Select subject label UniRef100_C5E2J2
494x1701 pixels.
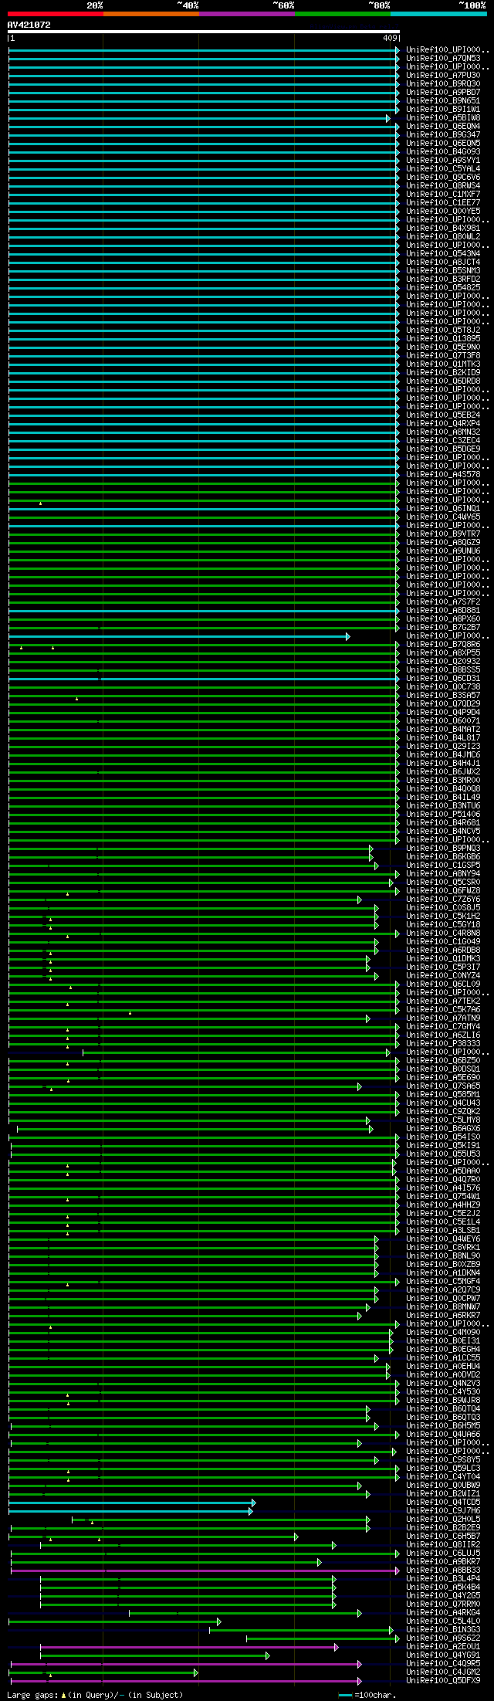[443, 1214]
